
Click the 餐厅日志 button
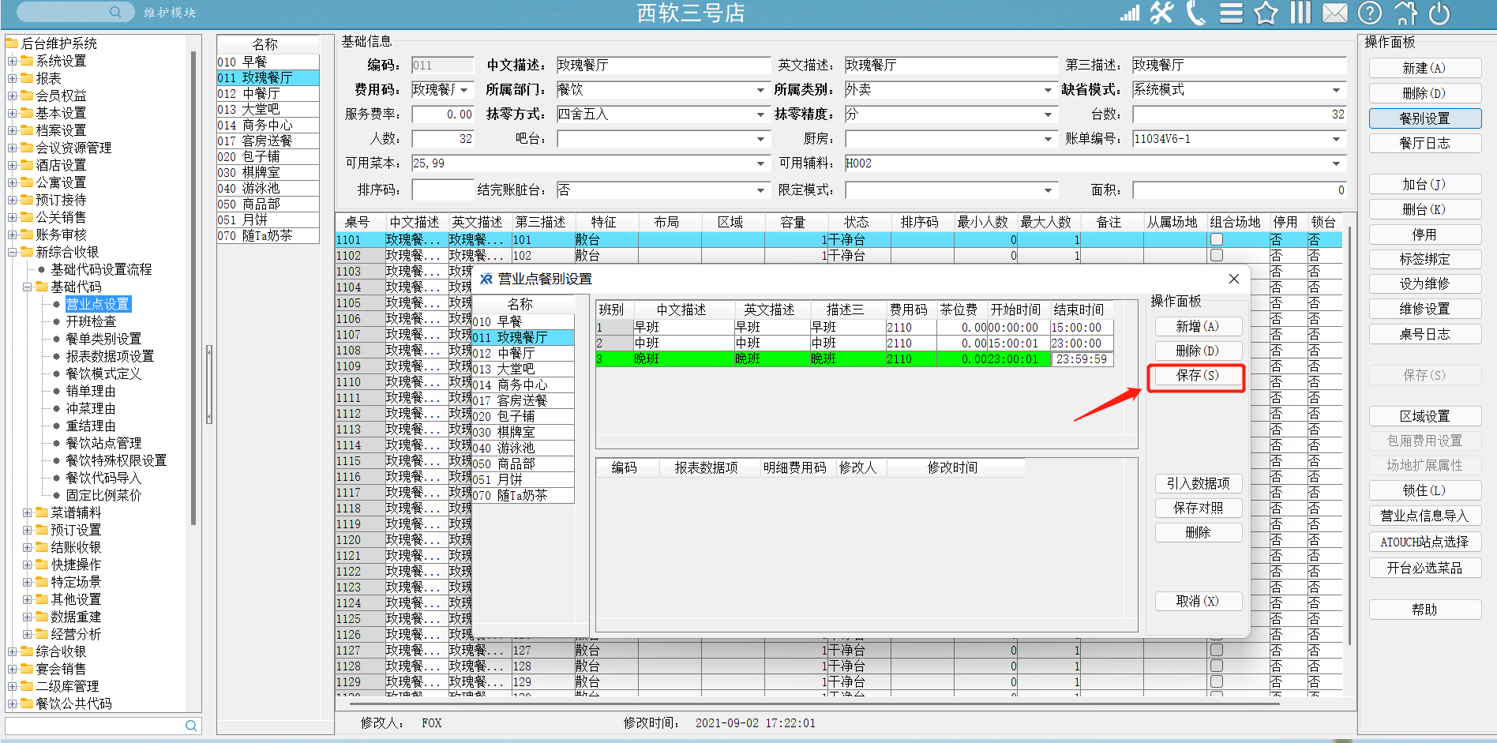pyautogui.click(x=1424, y=143)
